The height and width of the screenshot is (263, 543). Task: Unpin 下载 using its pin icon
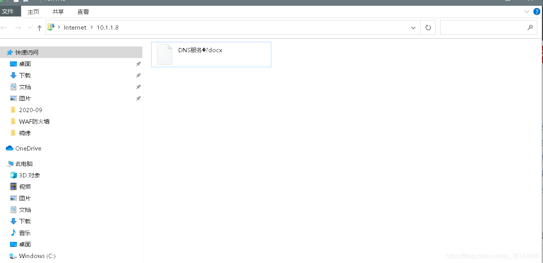click(x=138, y=75)
